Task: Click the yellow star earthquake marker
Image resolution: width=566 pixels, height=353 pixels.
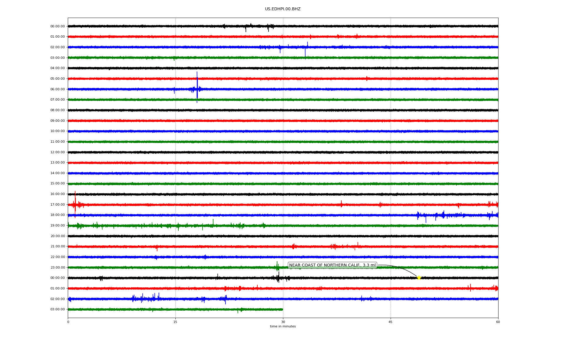Action: click(x=419, y=278)
